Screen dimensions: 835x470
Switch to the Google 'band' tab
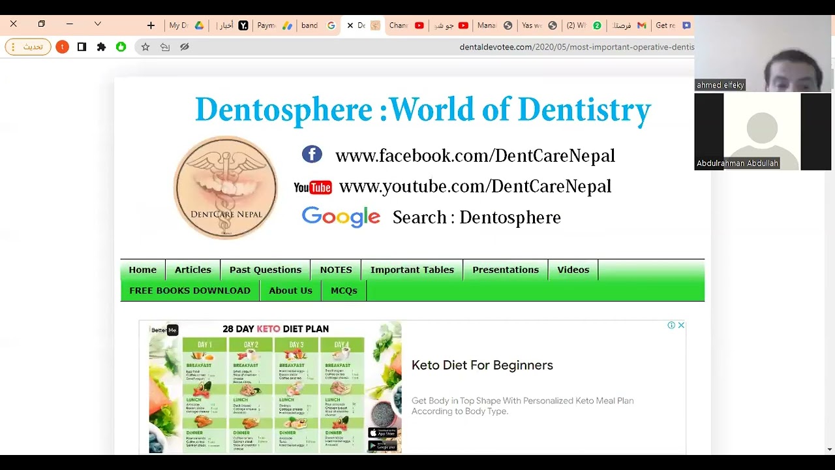tap(318, 25)
